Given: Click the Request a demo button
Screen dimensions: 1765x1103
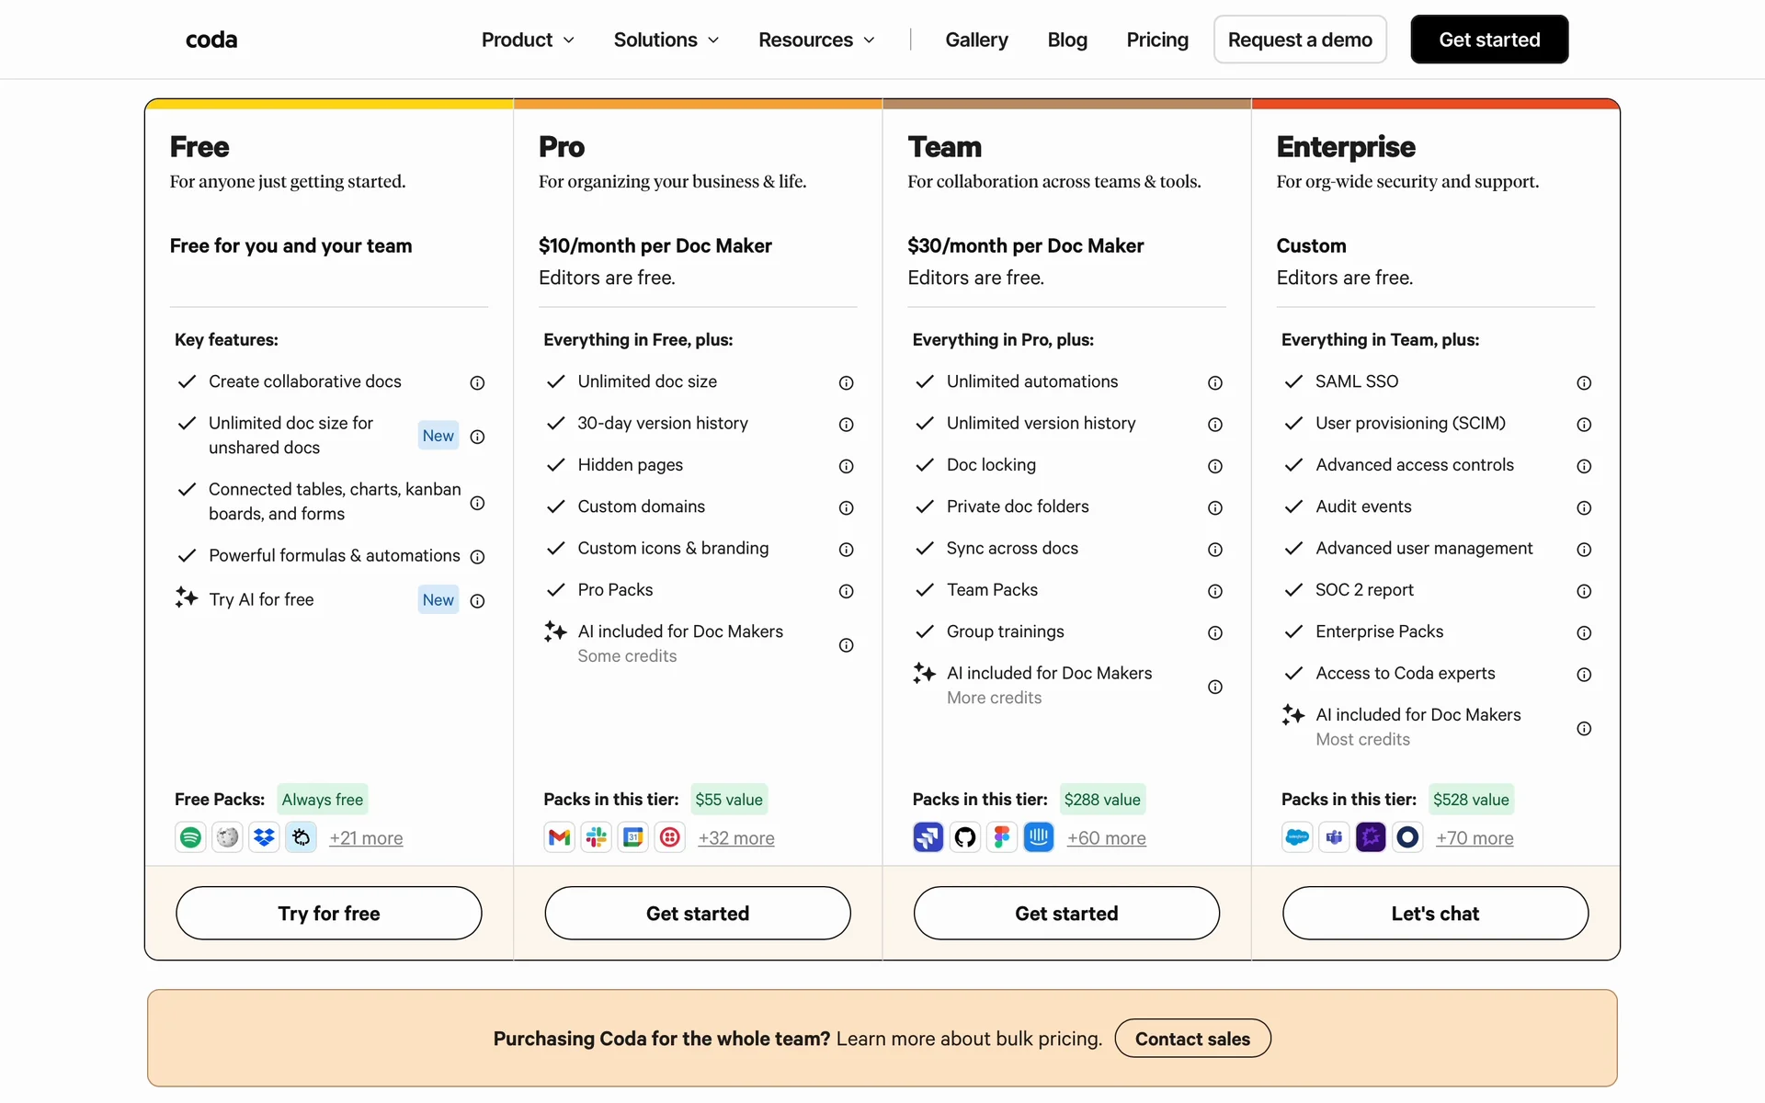Looking at the screenshot, I should (x=1299, y=40).
